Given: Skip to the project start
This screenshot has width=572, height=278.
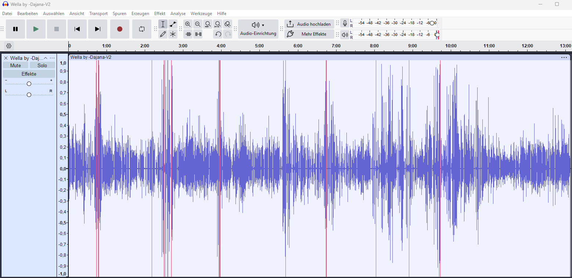Looking at the screenshot, I should point(77,29).
